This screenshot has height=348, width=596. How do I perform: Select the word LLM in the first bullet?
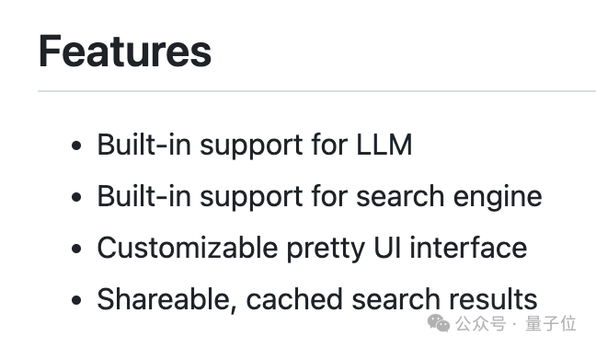click(384, 145)
